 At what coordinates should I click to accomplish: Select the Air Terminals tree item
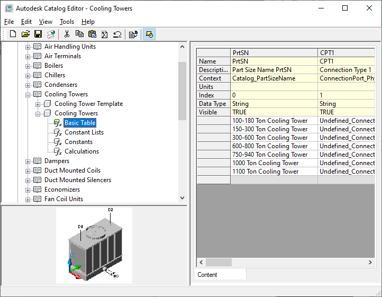coord(62,56)
